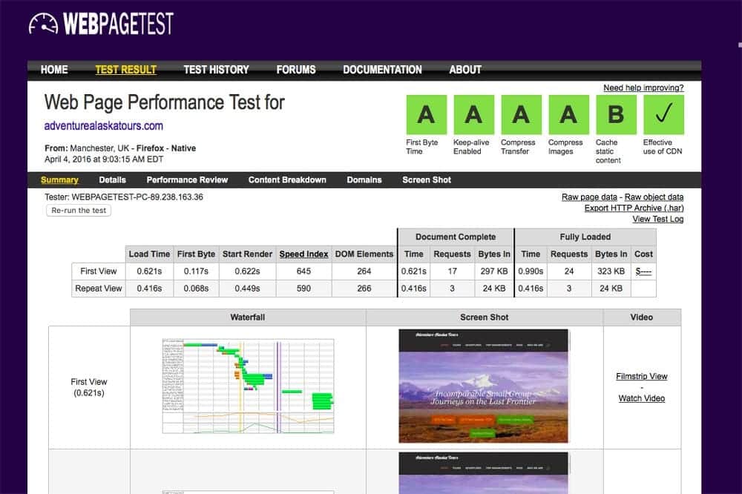Viewport: 742px width, 494px height.
Task: Click the Watch Video link
Action: coord(642,398)
